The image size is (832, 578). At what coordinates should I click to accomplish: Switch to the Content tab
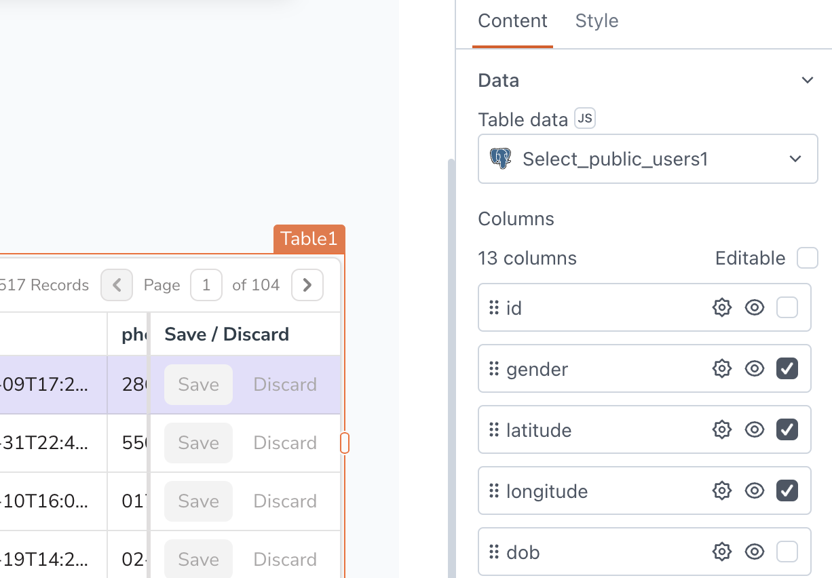point(512,21)
